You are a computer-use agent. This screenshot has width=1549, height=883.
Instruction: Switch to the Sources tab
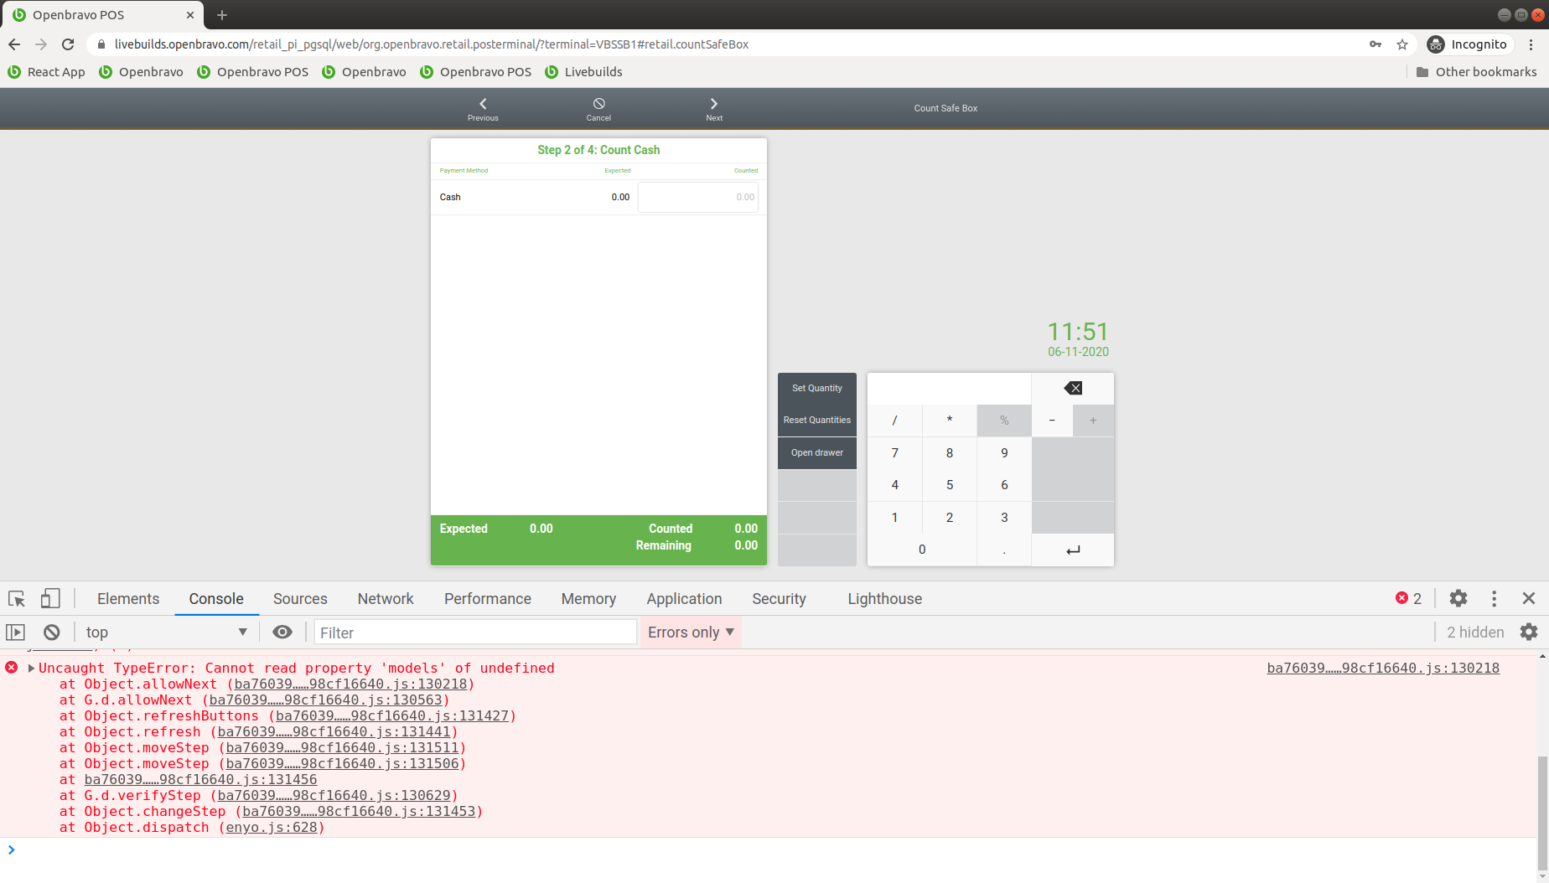300,598
